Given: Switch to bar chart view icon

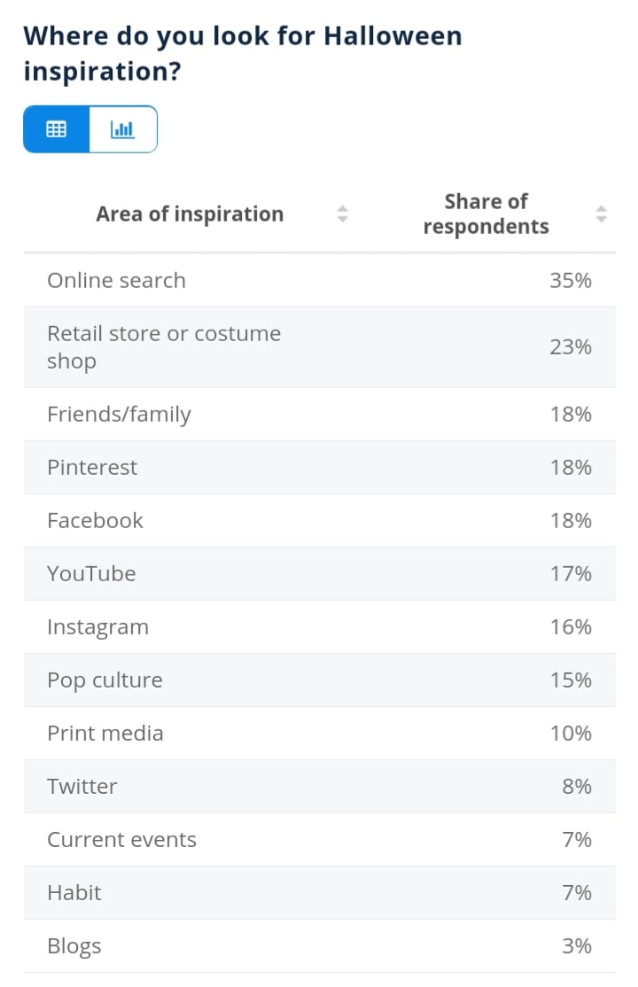Looking at the screenshot, I should (x=123, y=129).
